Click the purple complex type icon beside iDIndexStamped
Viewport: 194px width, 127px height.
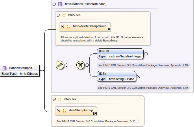pos(5,68)
